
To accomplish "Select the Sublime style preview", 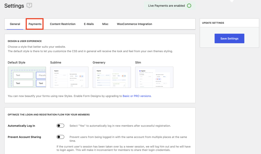I will [x=69, y=77].
